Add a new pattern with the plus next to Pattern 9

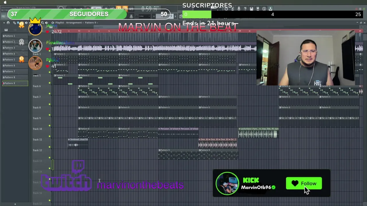(x=175, y=16)
